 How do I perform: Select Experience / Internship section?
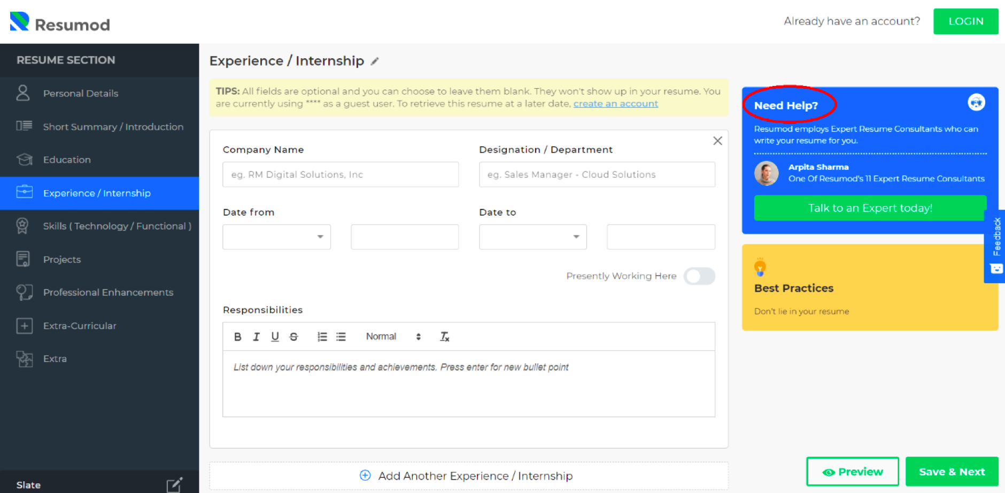pos(99,193)
